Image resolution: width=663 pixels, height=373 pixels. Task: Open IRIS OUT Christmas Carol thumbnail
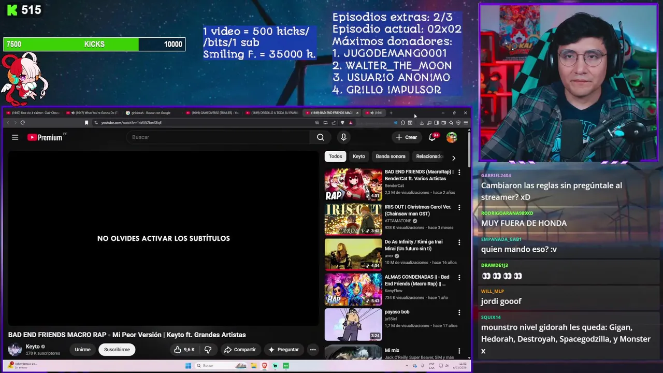click(353, 219)
